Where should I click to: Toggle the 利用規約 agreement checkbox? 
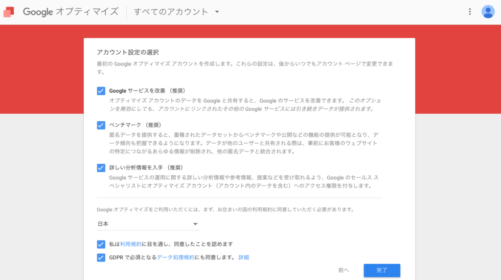click(101, 244)
